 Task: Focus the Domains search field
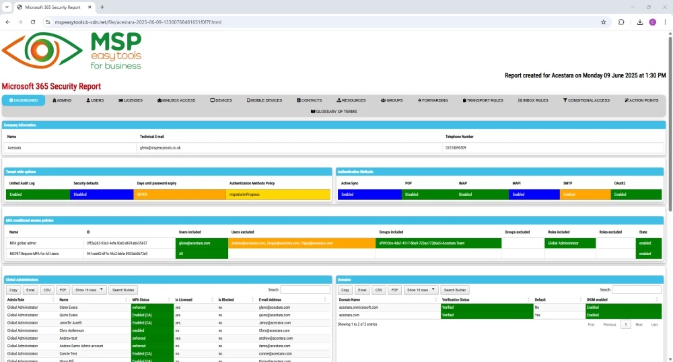637,289
